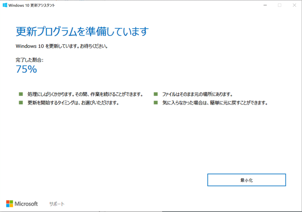Click the label 完了した割合:
Screen dimensions: 302x212
pos(29,60)
